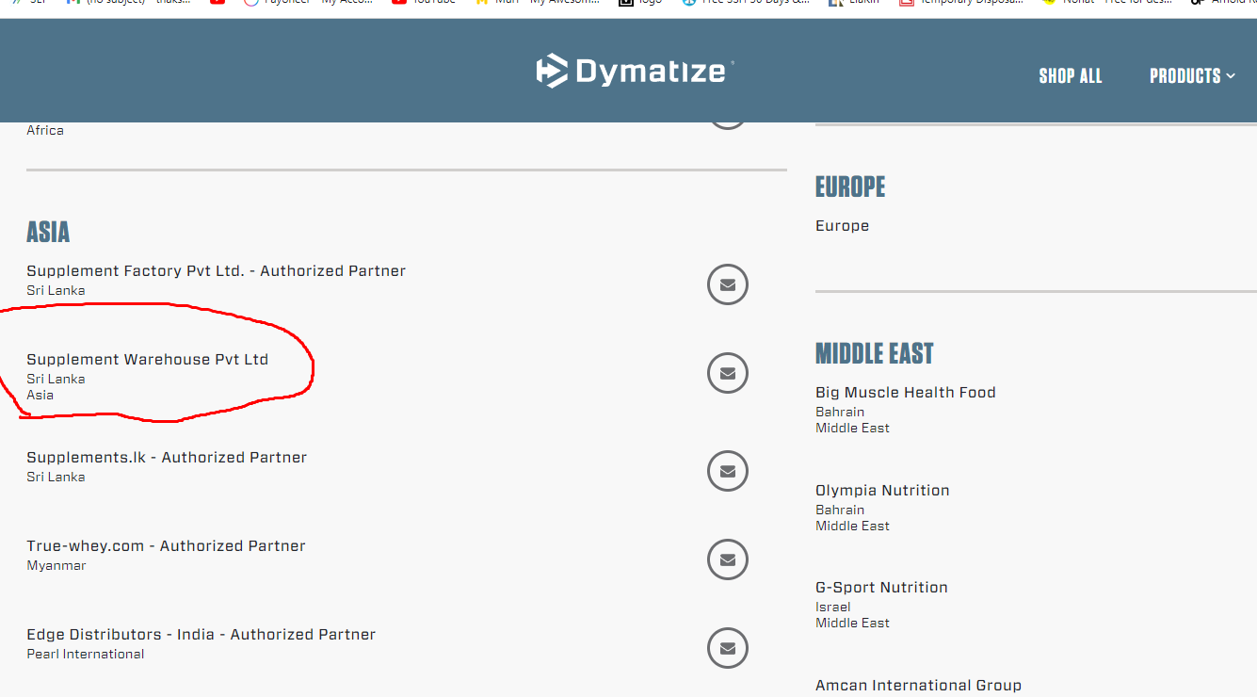Viewport: 1257px width, 697px height.
Task: Click 'Bahrain' under Big Muscle Health Food
Action: pyautogui.click(x=840, y=413)
